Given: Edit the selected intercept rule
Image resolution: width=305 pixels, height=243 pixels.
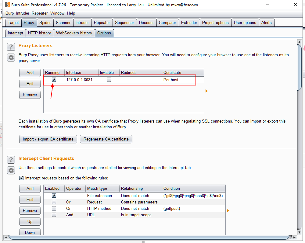Looking at the screenshot, I should coord(30,200).
